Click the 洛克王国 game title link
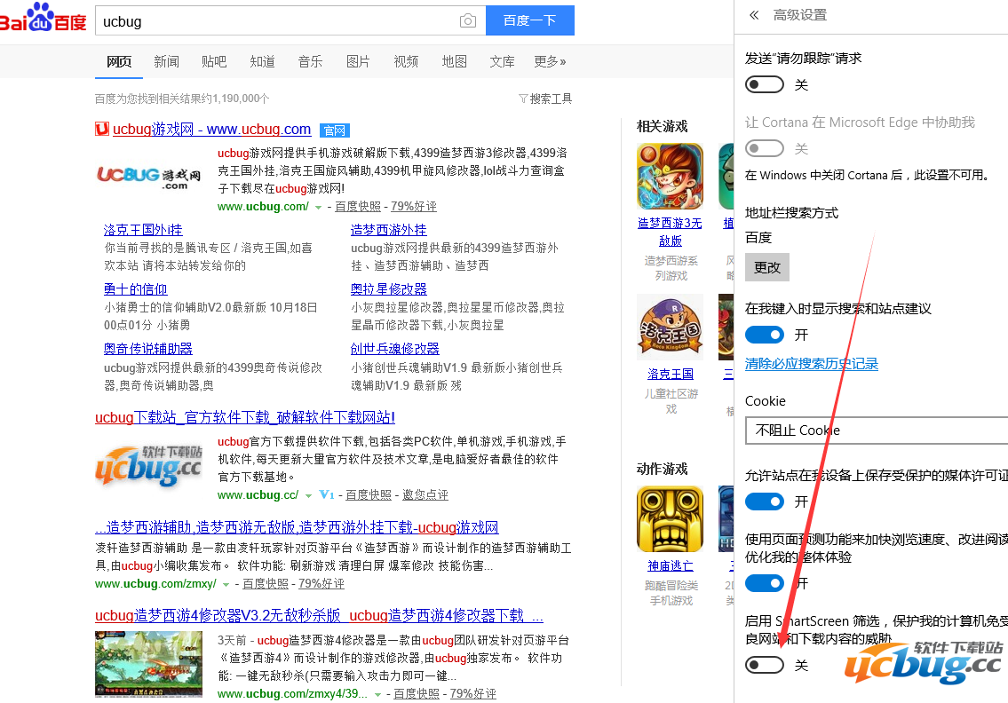Screen dimensions: 1008x703 point(670,374)
